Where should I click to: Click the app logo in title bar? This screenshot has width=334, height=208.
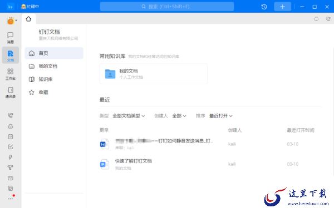[x=10, y=7]
